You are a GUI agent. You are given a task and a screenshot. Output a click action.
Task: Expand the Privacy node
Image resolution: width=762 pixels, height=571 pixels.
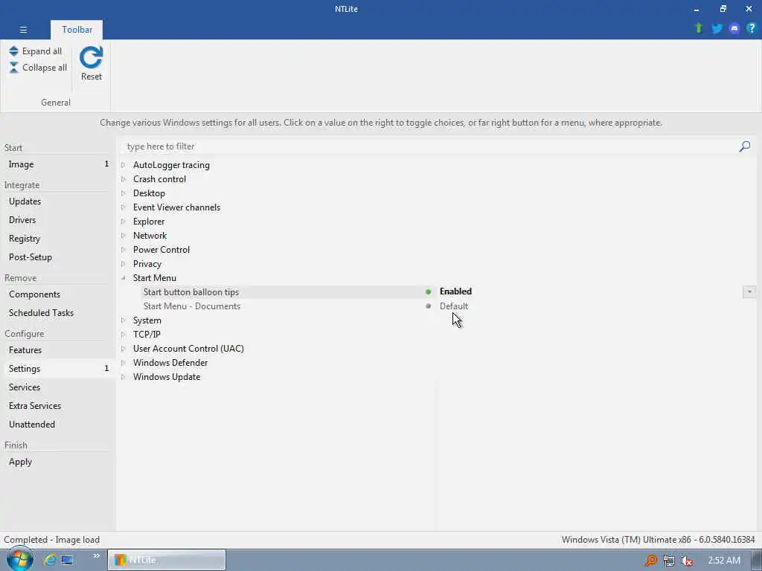click(x=123, y=264)
